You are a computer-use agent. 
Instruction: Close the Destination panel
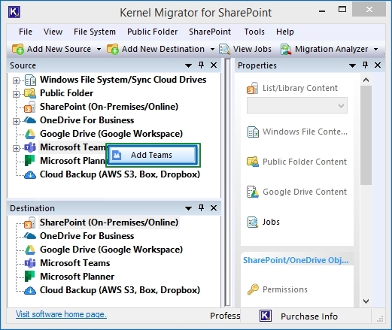pyautogui.click(x=214, y=207)
